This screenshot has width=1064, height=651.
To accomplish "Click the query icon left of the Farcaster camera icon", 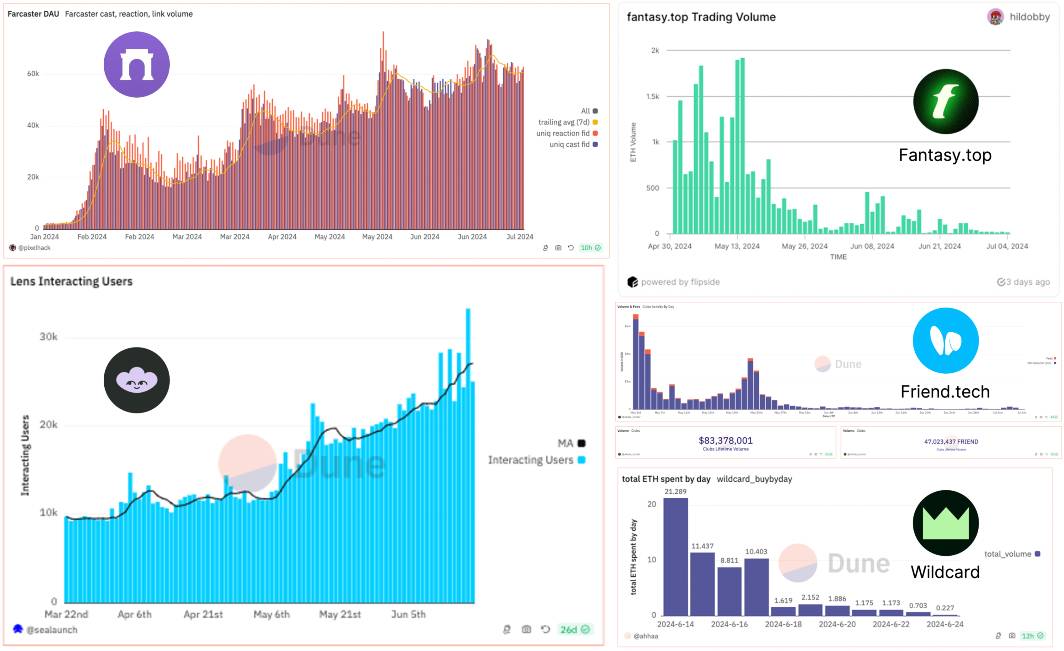I will point(545,248).
